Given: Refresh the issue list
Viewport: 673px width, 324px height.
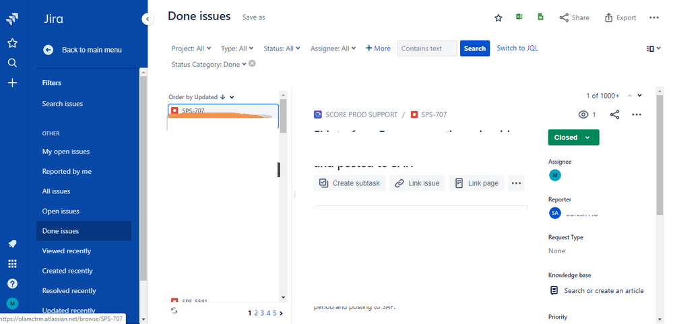Looking at the screenshot, I should pos(174,311).
